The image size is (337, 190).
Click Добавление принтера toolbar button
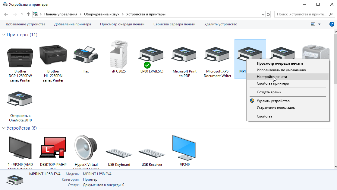pyautogui.click(x=72, y=24)
